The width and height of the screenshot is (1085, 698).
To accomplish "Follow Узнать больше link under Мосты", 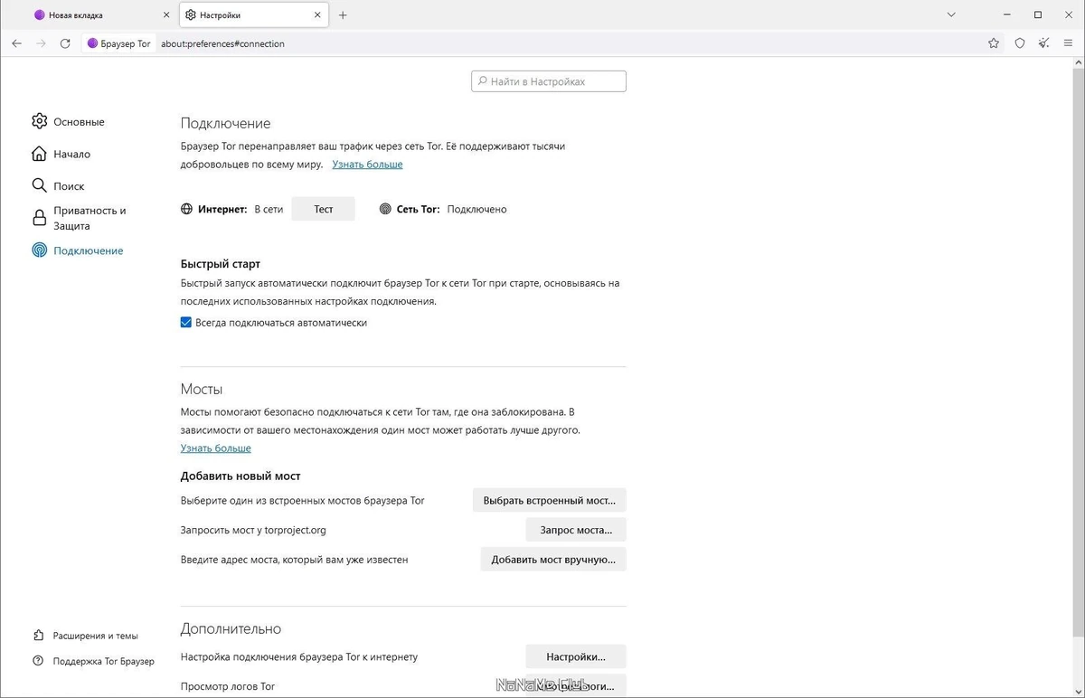I will pyautogui.click(x=215, y=448).
